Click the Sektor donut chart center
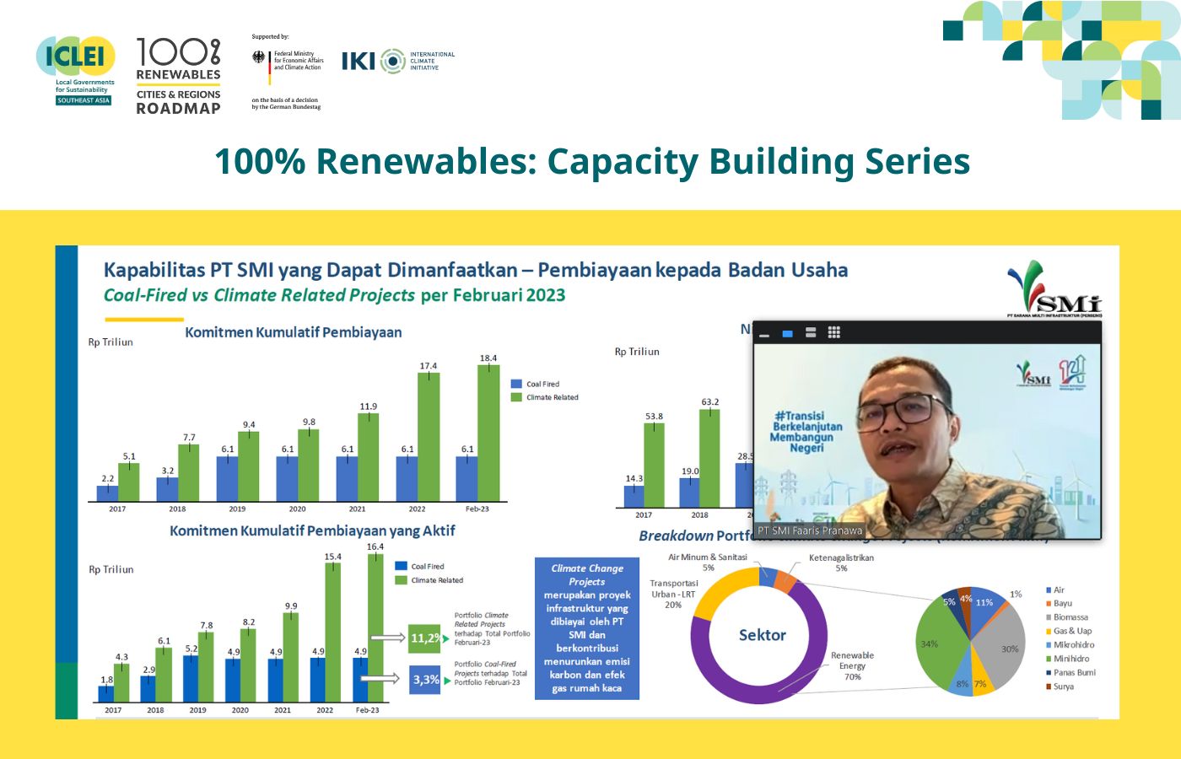Viewport: 1181px width, 759px height. 761,635
